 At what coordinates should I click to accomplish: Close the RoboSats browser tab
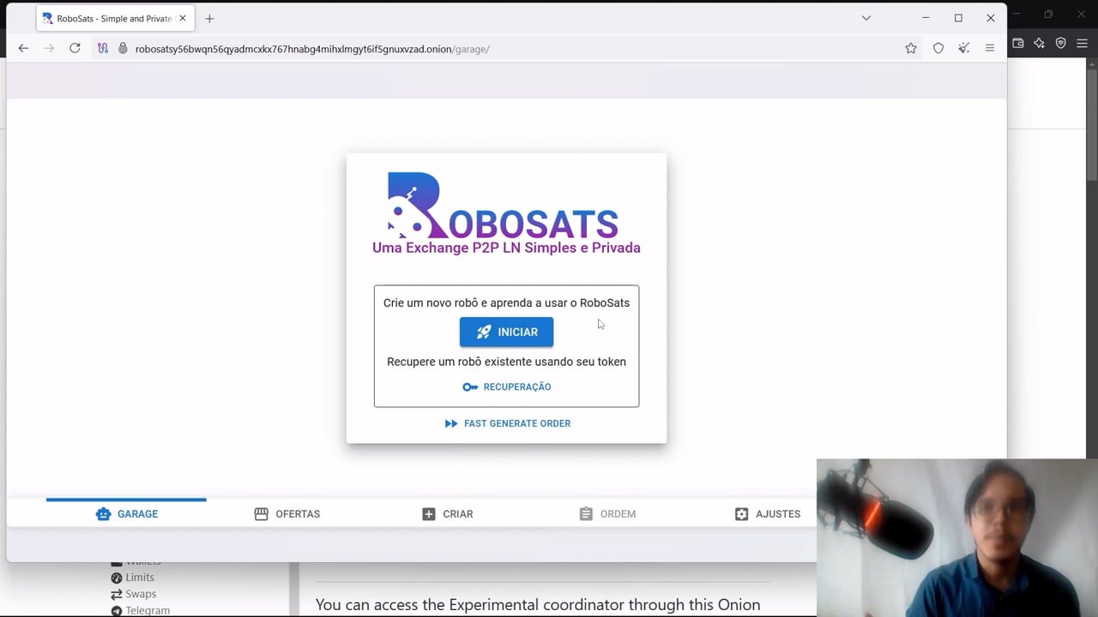pos(182,18)
